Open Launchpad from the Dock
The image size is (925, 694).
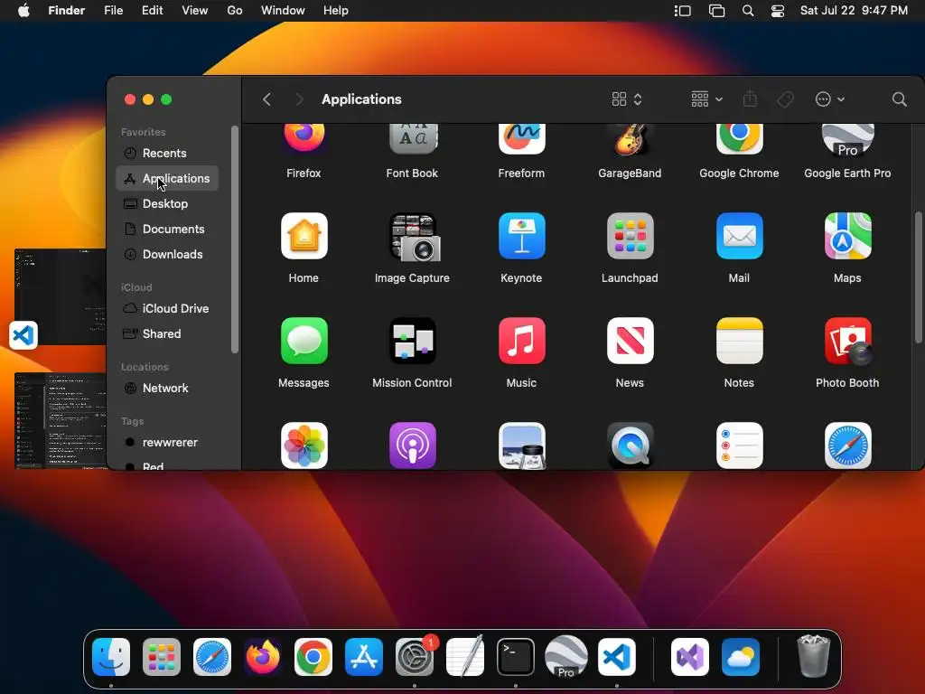click(x=162, y=657)
